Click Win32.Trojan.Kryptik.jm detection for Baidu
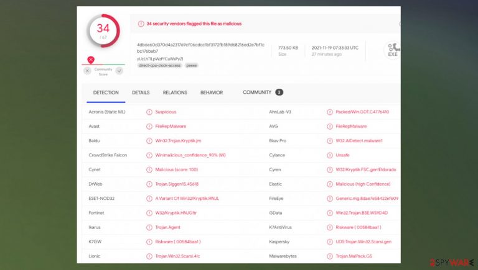The image size is (478, 270). (x=178, y=141)
